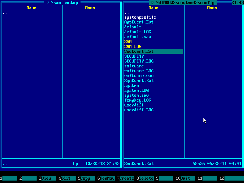Select the TempKey.LOG file
Image resolution: width=244 pixels, height=183 pixels.
(x=138, y=100)
